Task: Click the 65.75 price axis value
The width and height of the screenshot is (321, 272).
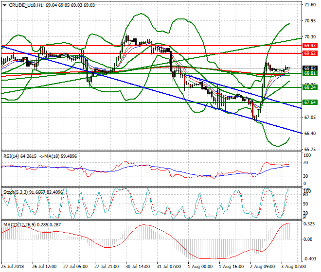Action: [x=310, y=150]
